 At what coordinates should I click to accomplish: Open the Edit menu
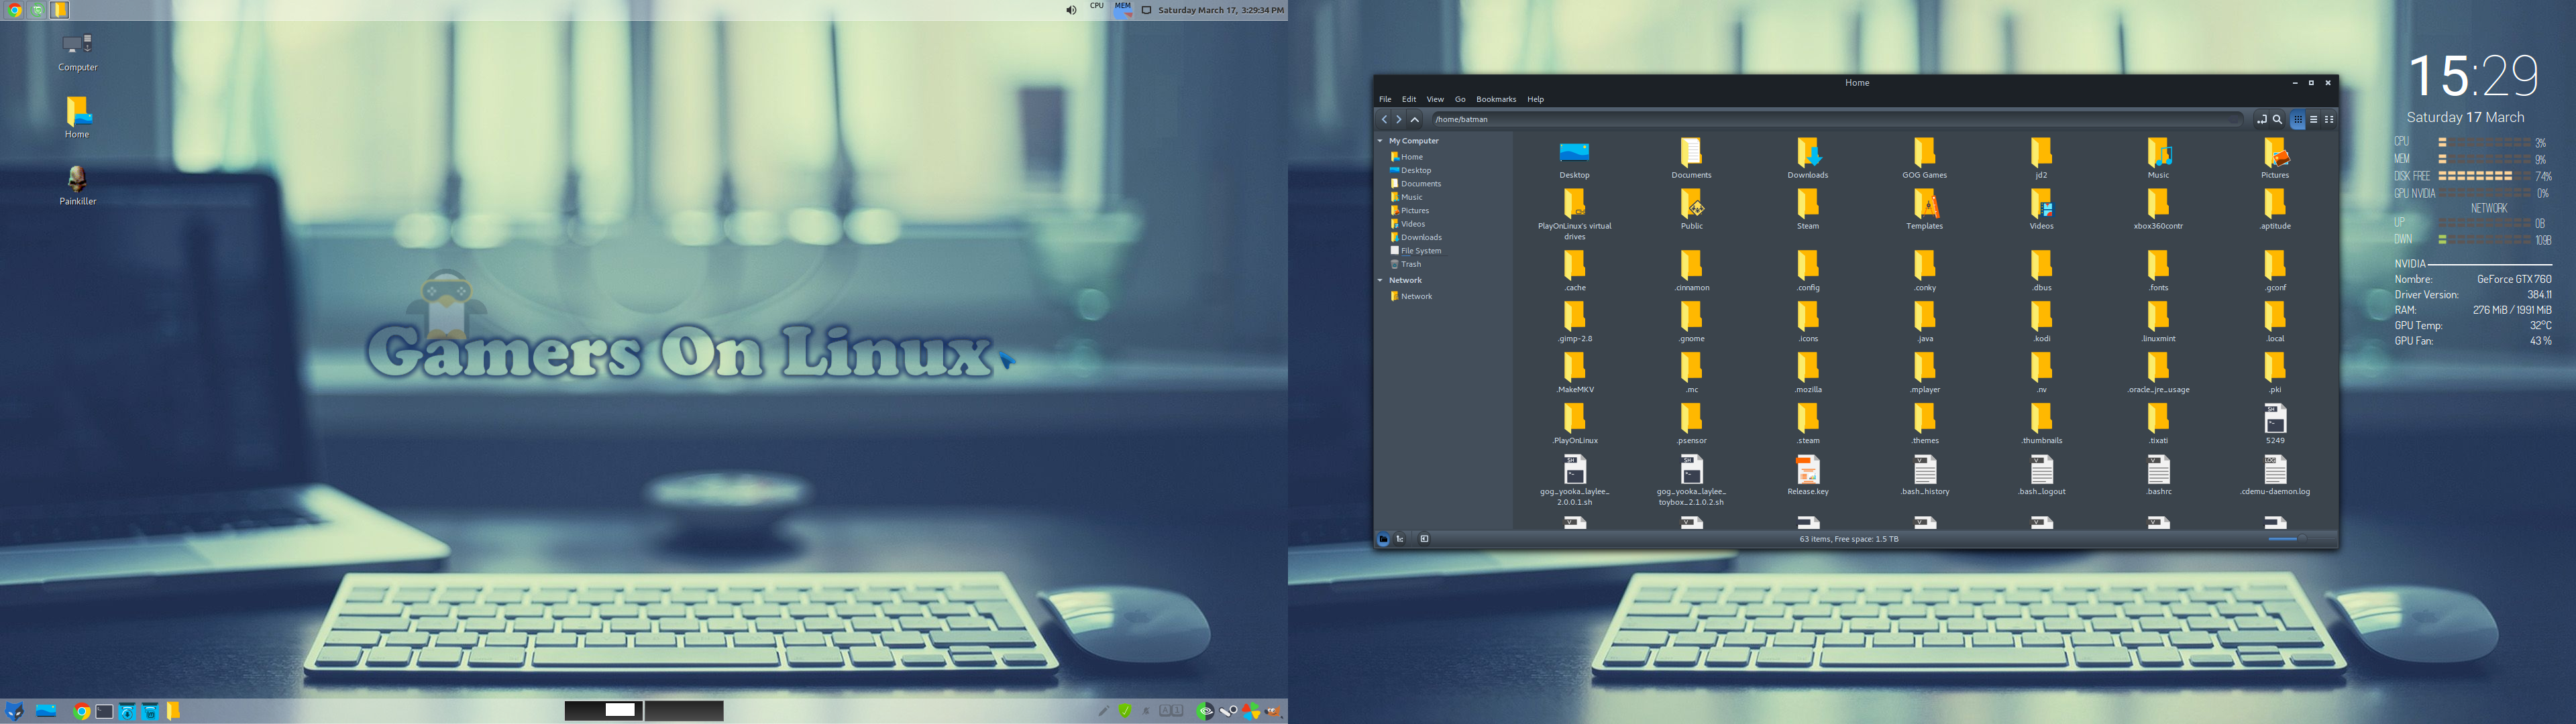[x=1409, y=99]
